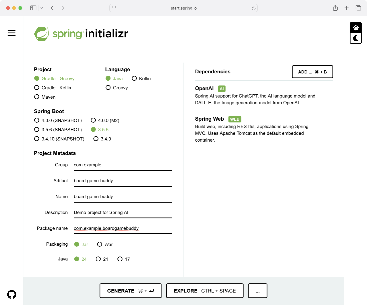Screen dimensions: 367x305
Task: Click the EXPLORE button
Action: tap(205, 291)
